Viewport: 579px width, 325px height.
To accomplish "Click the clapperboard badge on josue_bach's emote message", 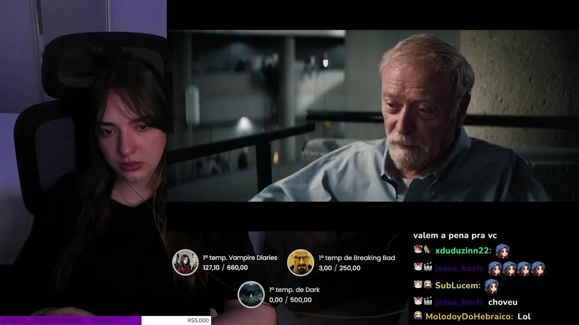I will coord(427,267).
